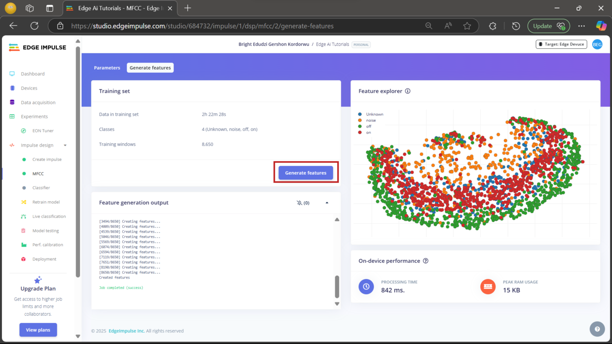Viewport: 612px width, 344px height.
Task: Click the Retrain model shuffle icon
Action: click(x=24, y=202)
